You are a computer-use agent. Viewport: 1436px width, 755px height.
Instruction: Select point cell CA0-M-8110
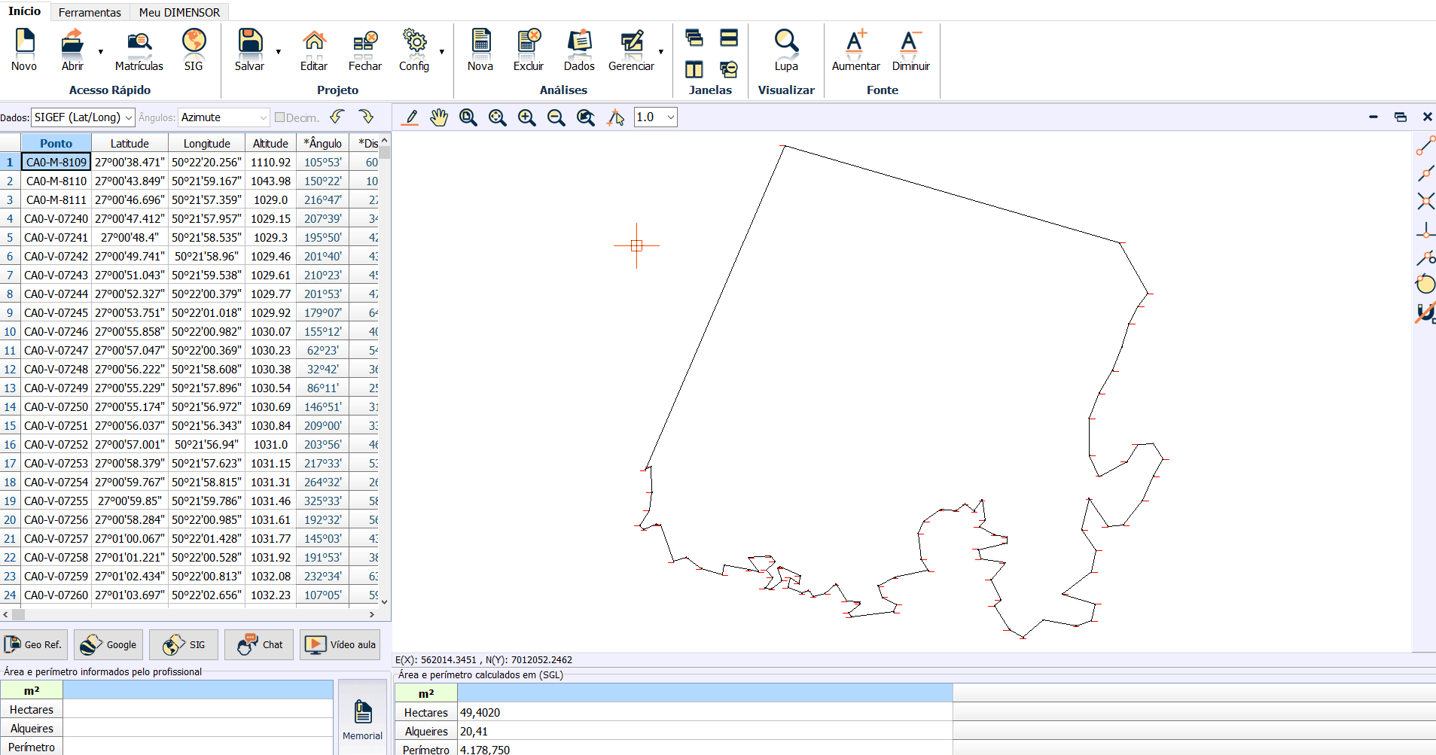coord(56,181)
